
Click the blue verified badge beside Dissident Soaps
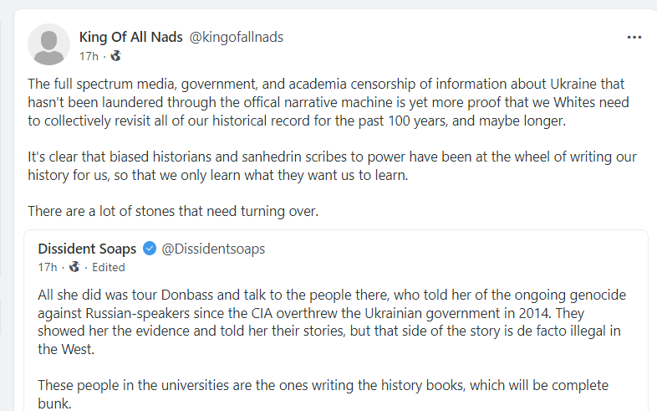point(150,249)
